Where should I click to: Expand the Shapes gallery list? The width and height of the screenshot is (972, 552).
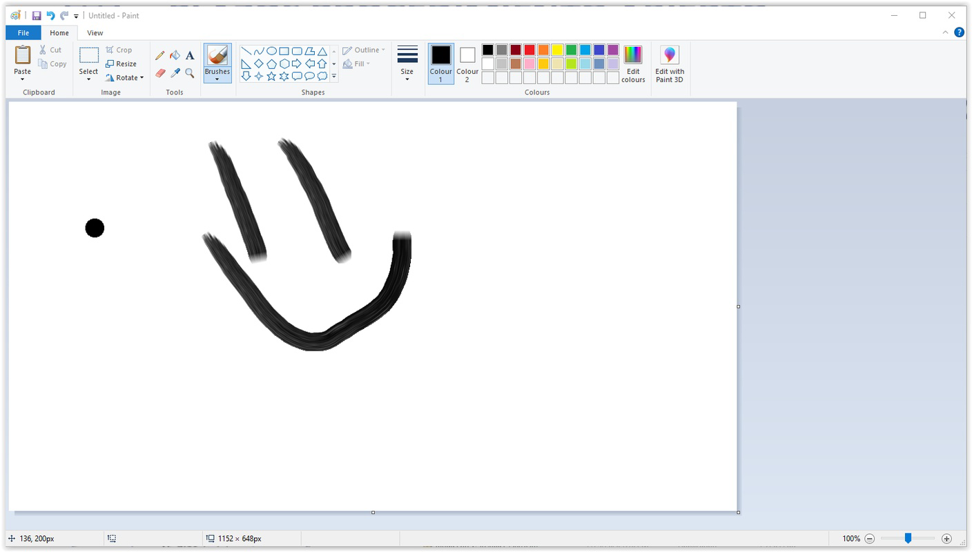pyautogui.click(x=334, y=77)
